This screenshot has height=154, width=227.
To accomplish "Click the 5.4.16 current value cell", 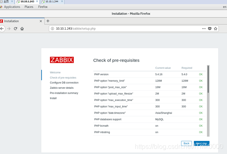I will click(x=159, y=75).
